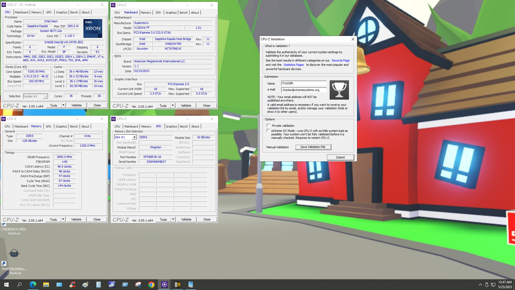The image size is (515, 290).
Task: Click taskbar clock showing 12:47 AM
Action: tap(505, 285)
